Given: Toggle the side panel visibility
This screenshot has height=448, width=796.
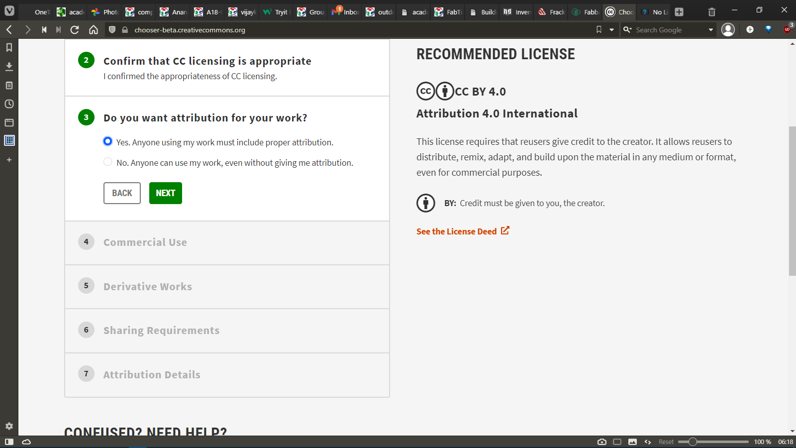Looking at the screenshot, I should pos(9,442).
